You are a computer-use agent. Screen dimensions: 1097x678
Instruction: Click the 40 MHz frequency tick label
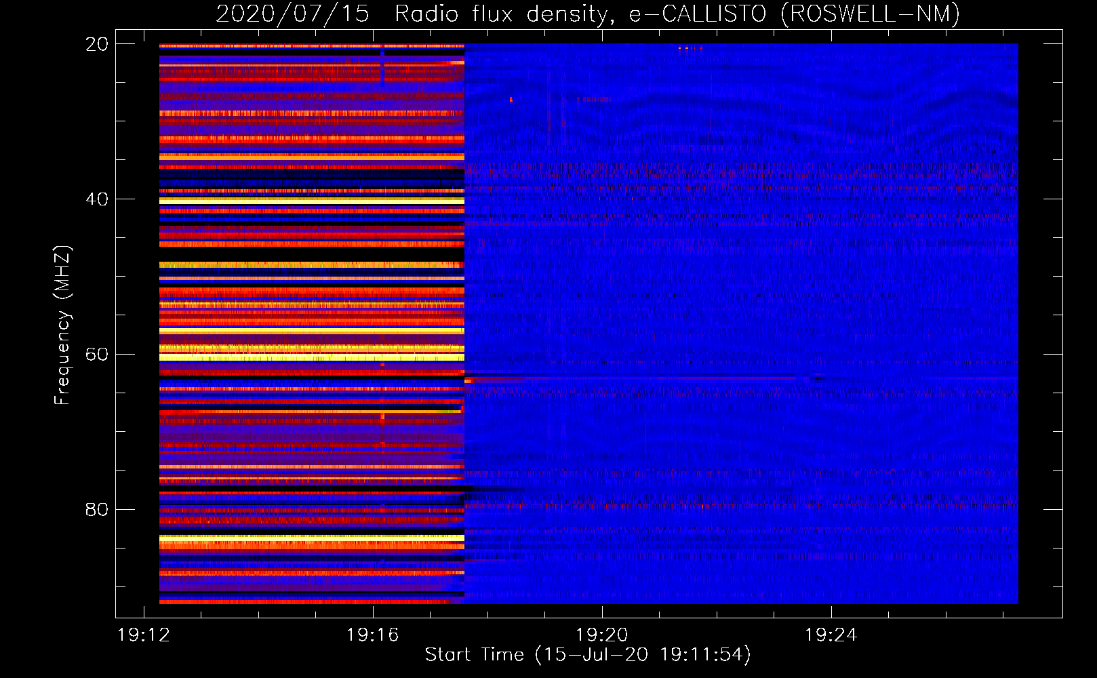(97, 199)
